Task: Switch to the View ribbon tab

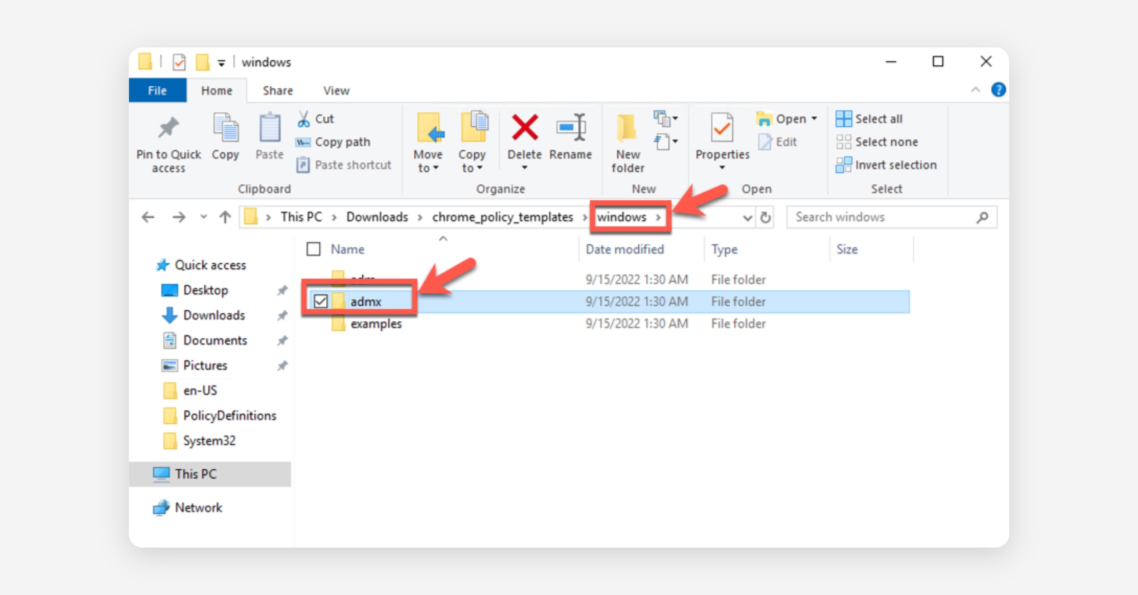Action: pyautogui.click(x=336, y=91)
